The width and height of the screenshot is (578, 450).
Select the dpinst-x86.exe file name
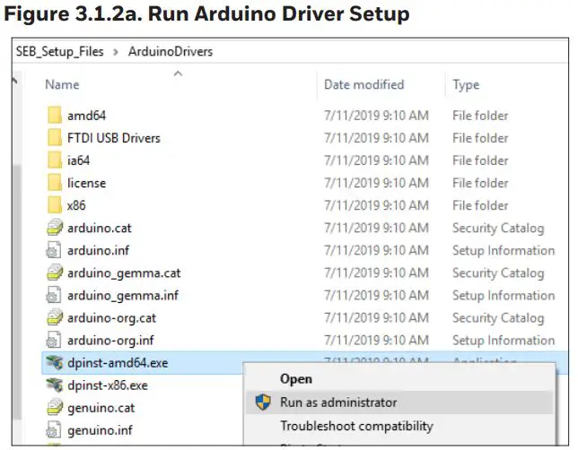[108, 385]
